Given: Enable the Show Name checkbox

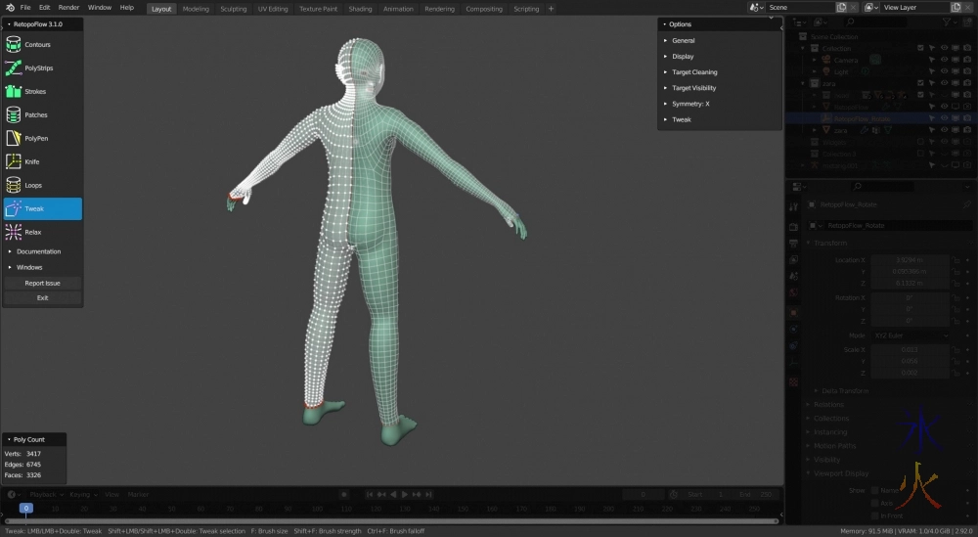Looking at the screenshot, I should pos(874,490).
